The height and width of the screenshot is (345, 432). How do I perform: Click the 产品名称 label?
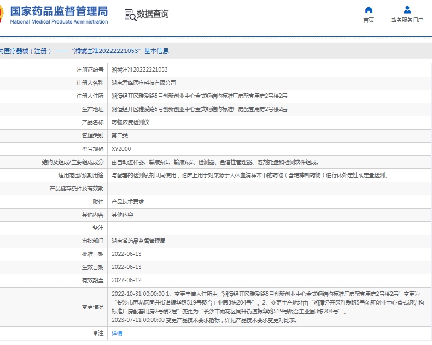(x=92, y=122)
